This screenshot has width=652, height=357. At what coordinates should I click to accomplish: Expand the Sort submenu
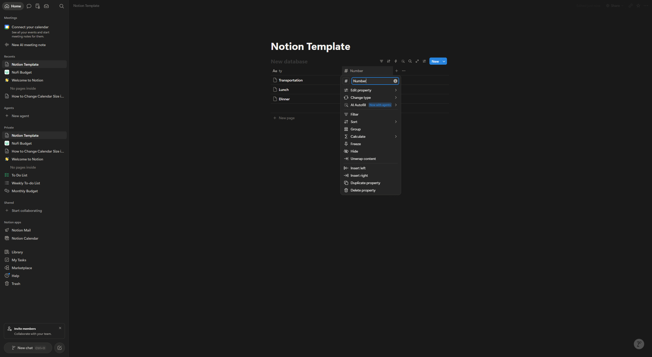[371, 122]
